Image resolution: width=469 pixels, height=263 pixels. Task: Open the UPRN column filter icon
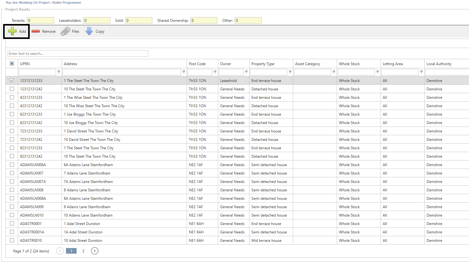pos(59,72)
